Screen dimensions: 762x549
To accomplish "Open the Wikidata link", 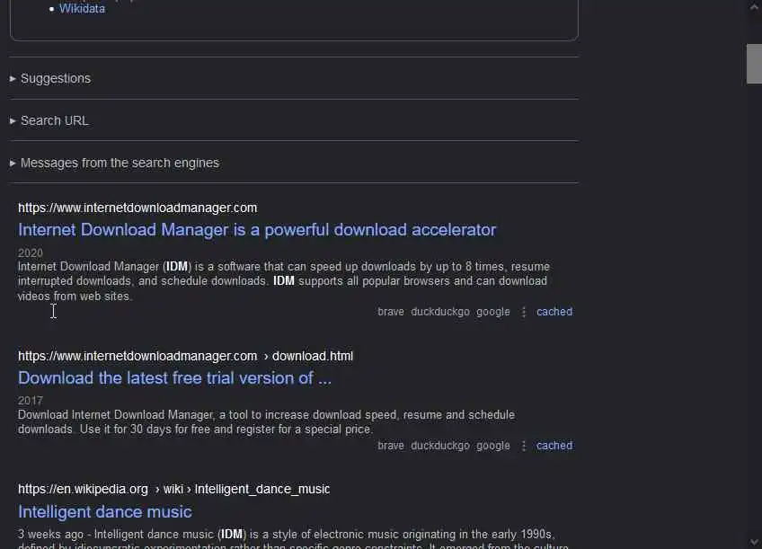I will pyautogui.click(x=82, y=9).
